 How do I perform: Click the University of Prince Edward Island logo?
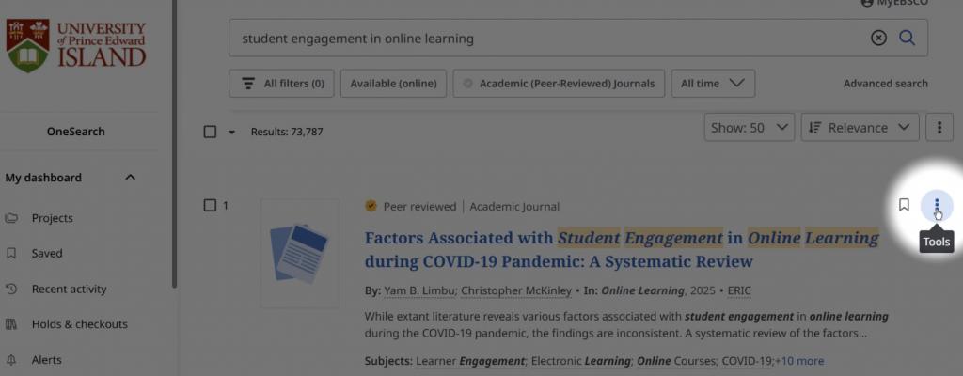pos(77,45)
